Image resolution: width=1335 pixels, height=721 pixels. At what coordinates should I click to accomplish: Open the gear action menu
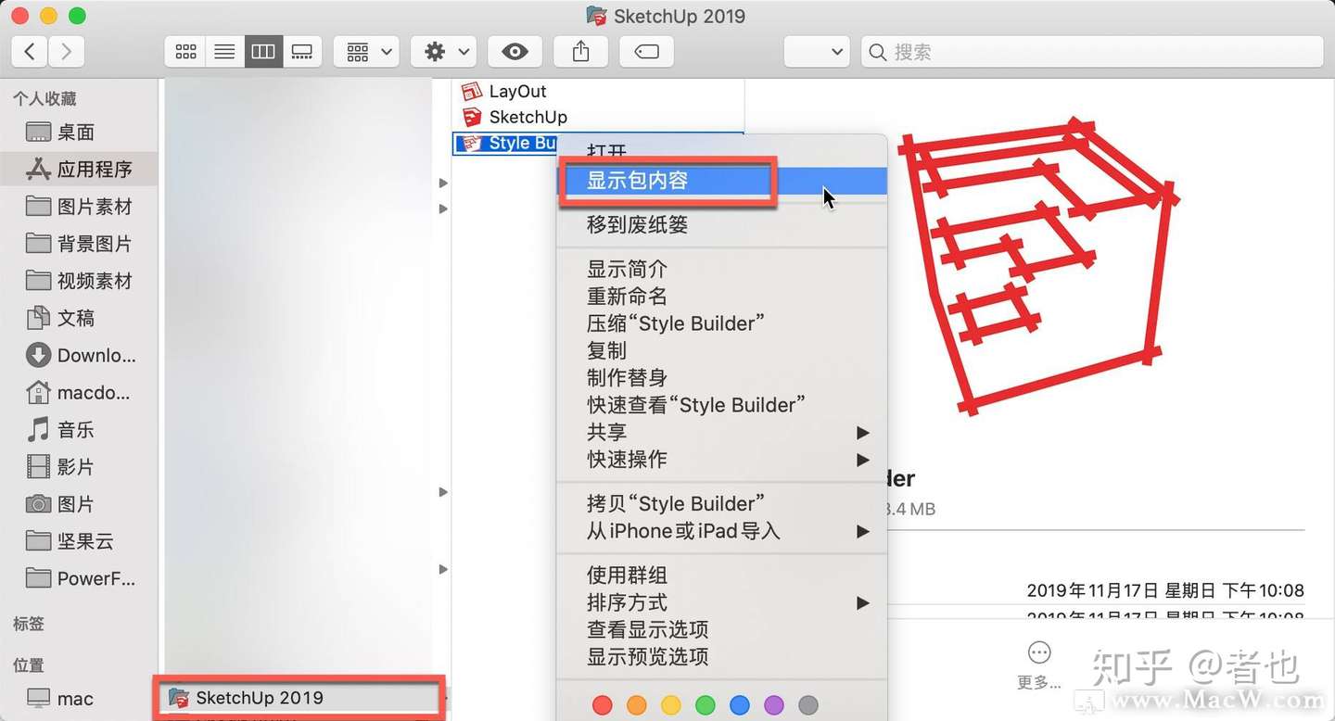[x=445, y=52]
